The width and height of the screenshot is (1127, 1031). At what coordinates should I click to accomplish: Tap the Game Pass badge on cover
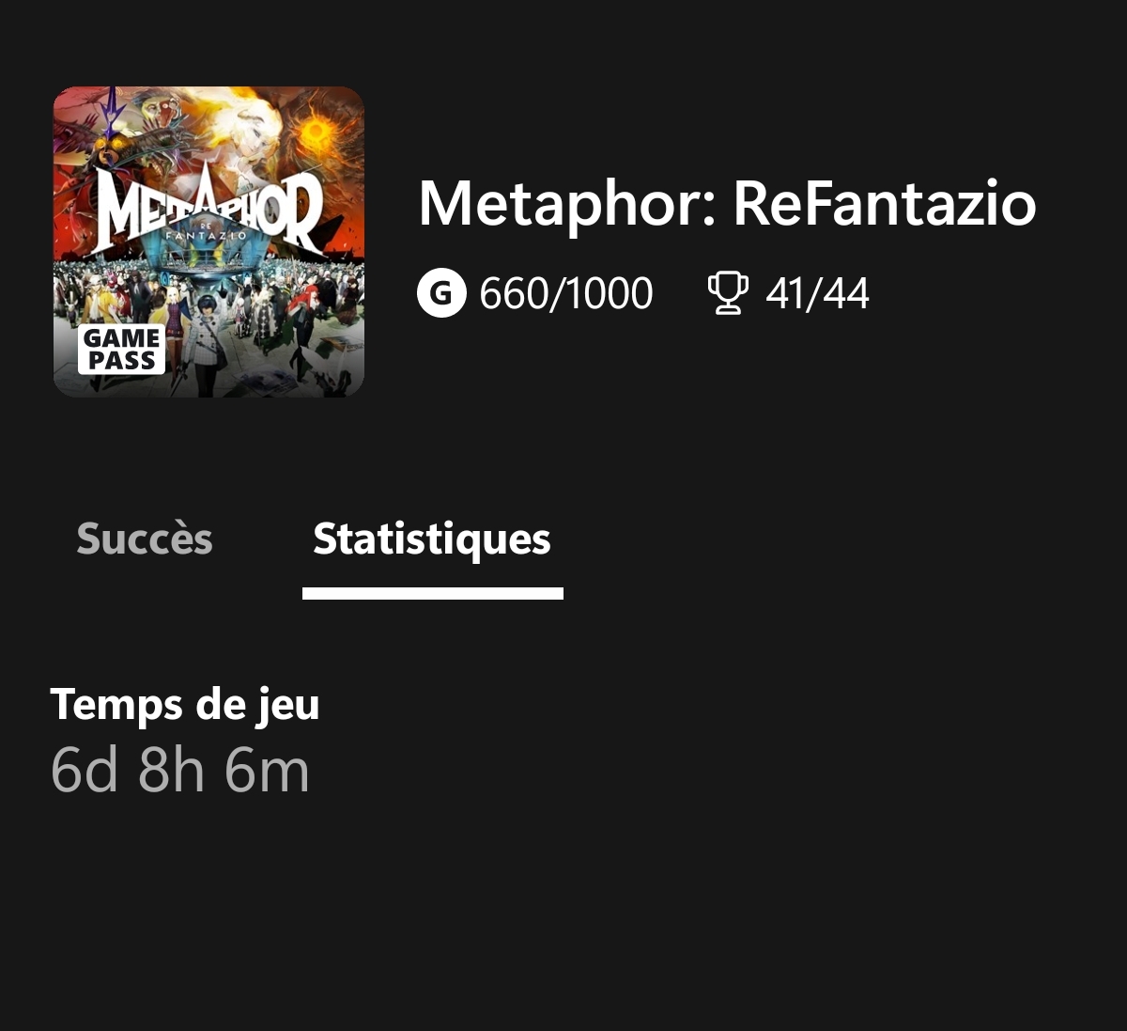121,350
